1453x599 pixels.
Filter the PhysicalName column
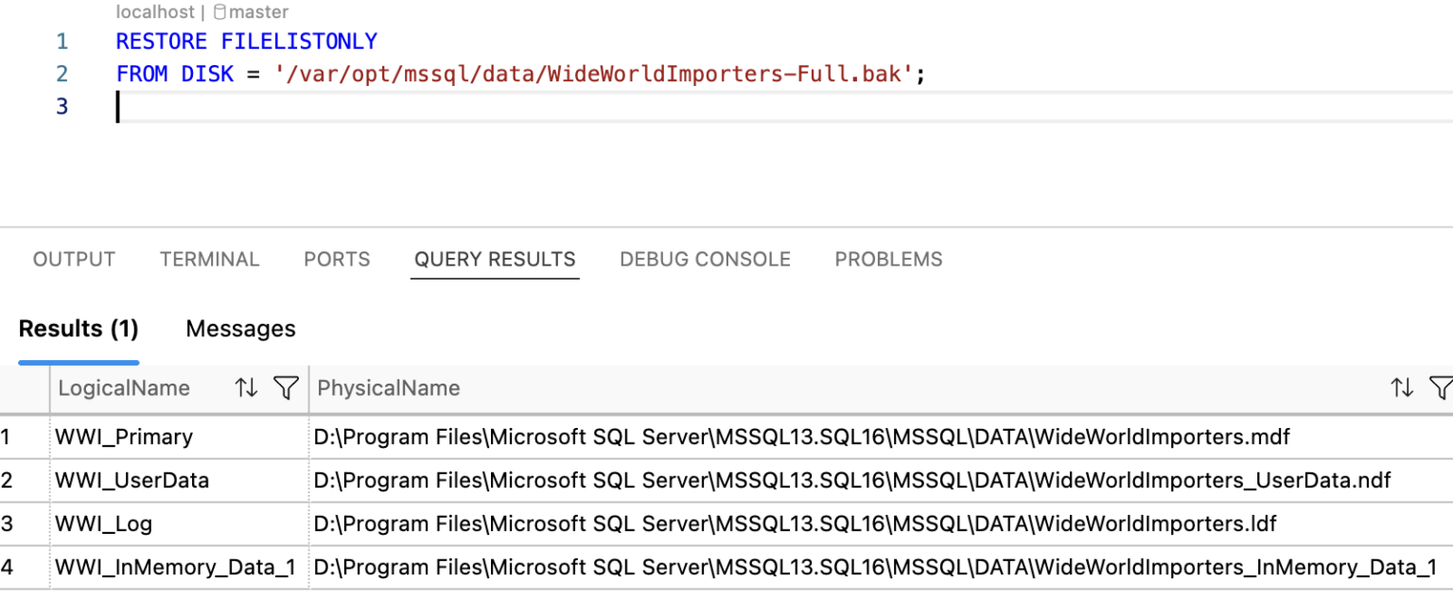pos(1441,387)
